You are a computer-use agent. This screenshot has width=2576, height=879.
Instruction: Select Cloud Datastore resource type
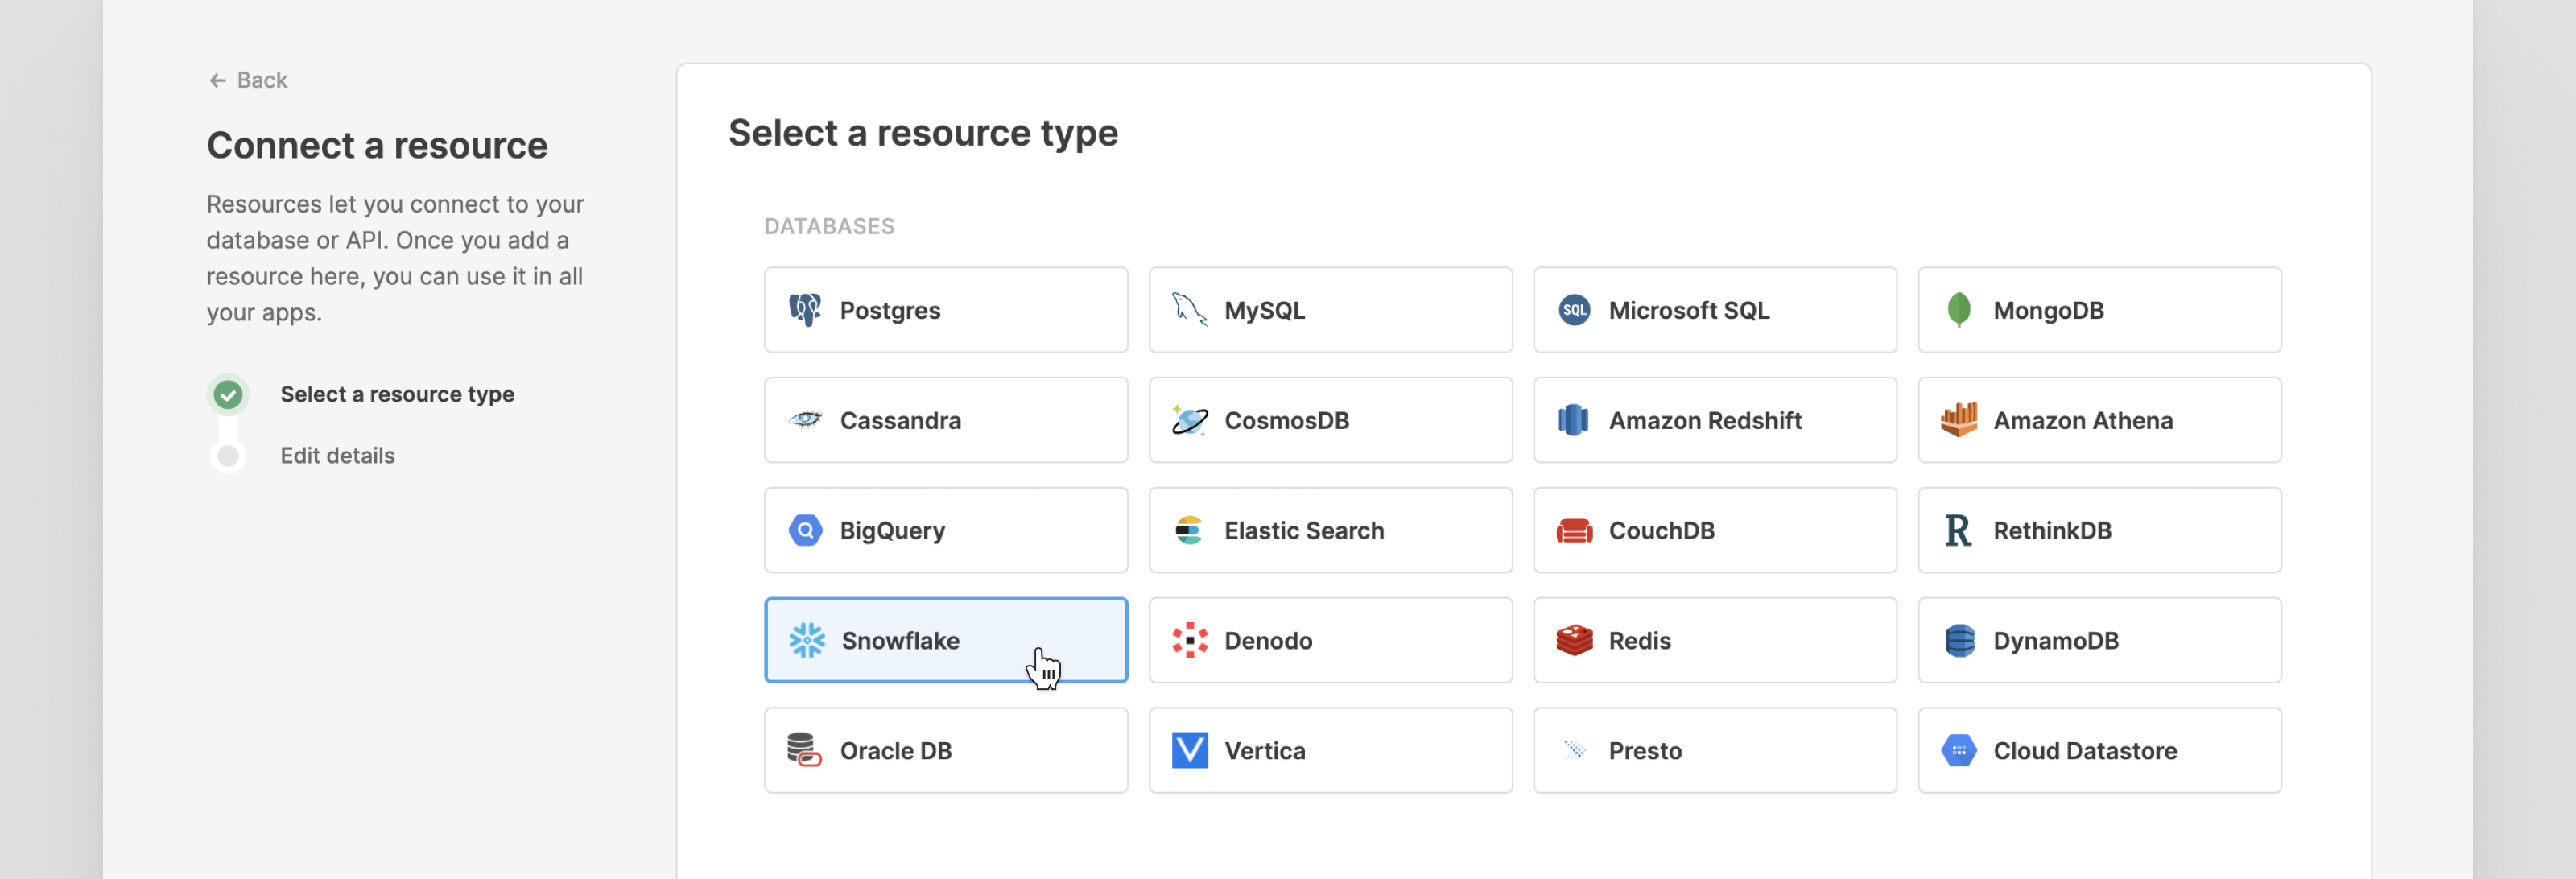[x=2098, y=750]
